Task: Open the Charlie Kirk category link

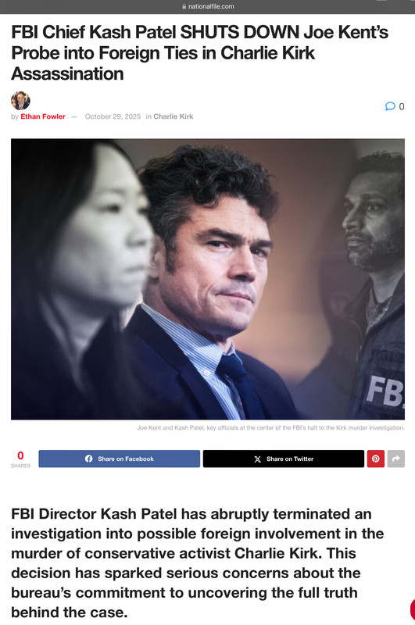Action: [173, 116]
